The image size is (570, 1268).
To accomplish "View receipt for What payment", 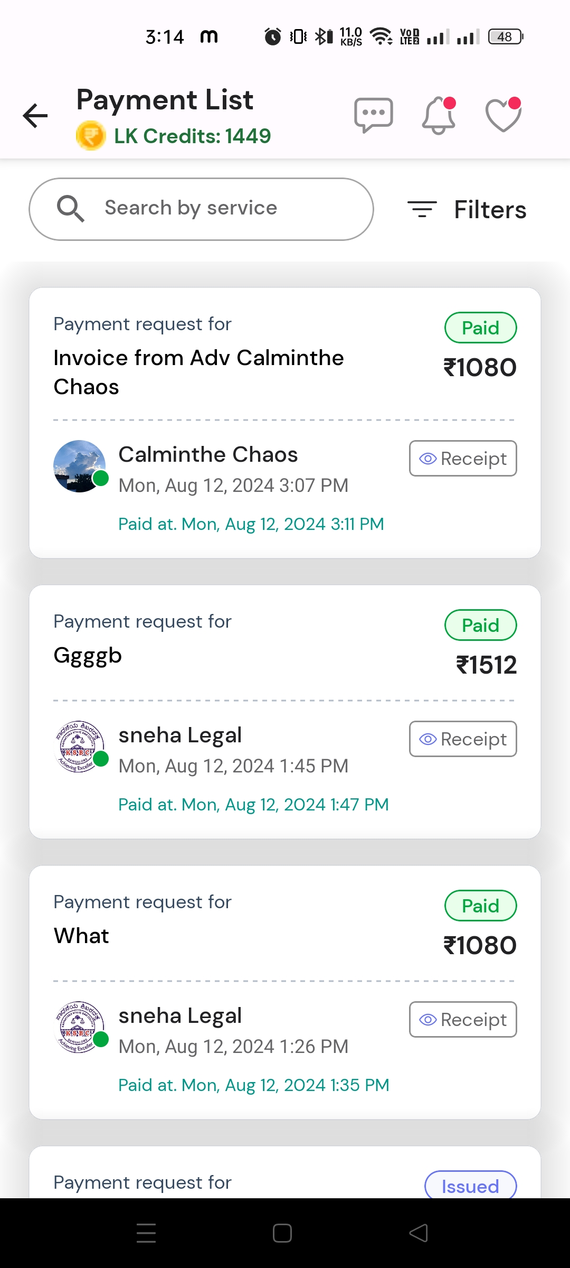I will pos(463,1020).
